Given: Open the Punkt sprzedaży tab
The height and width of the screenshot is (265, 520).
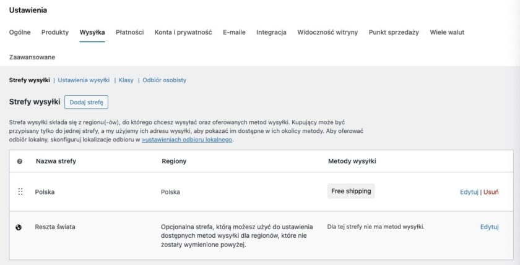Looking at the screenshot, I should point(394,32).
